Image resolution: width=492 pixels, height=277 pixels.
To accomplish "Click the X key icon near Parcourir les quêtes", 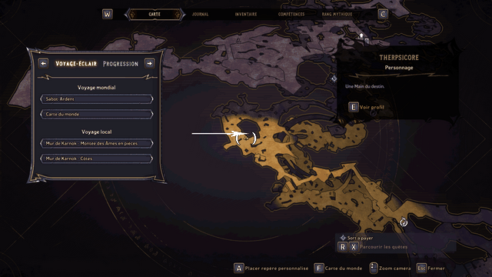I will 354,247.
